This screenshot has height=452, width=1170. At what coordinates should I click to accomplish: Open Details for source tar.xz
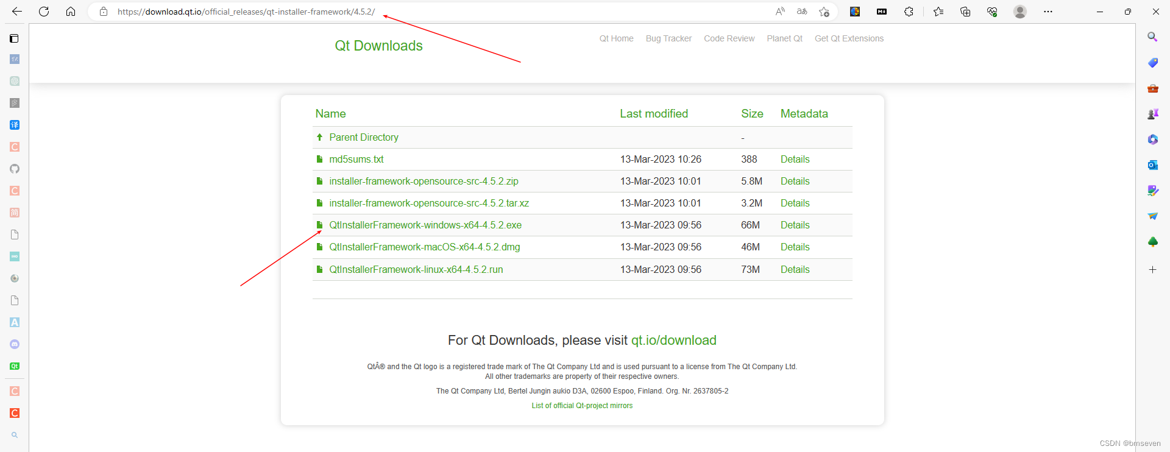coord(795,203)
